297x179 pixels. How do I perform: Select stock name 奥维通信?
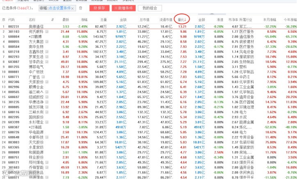click(36, 27)
